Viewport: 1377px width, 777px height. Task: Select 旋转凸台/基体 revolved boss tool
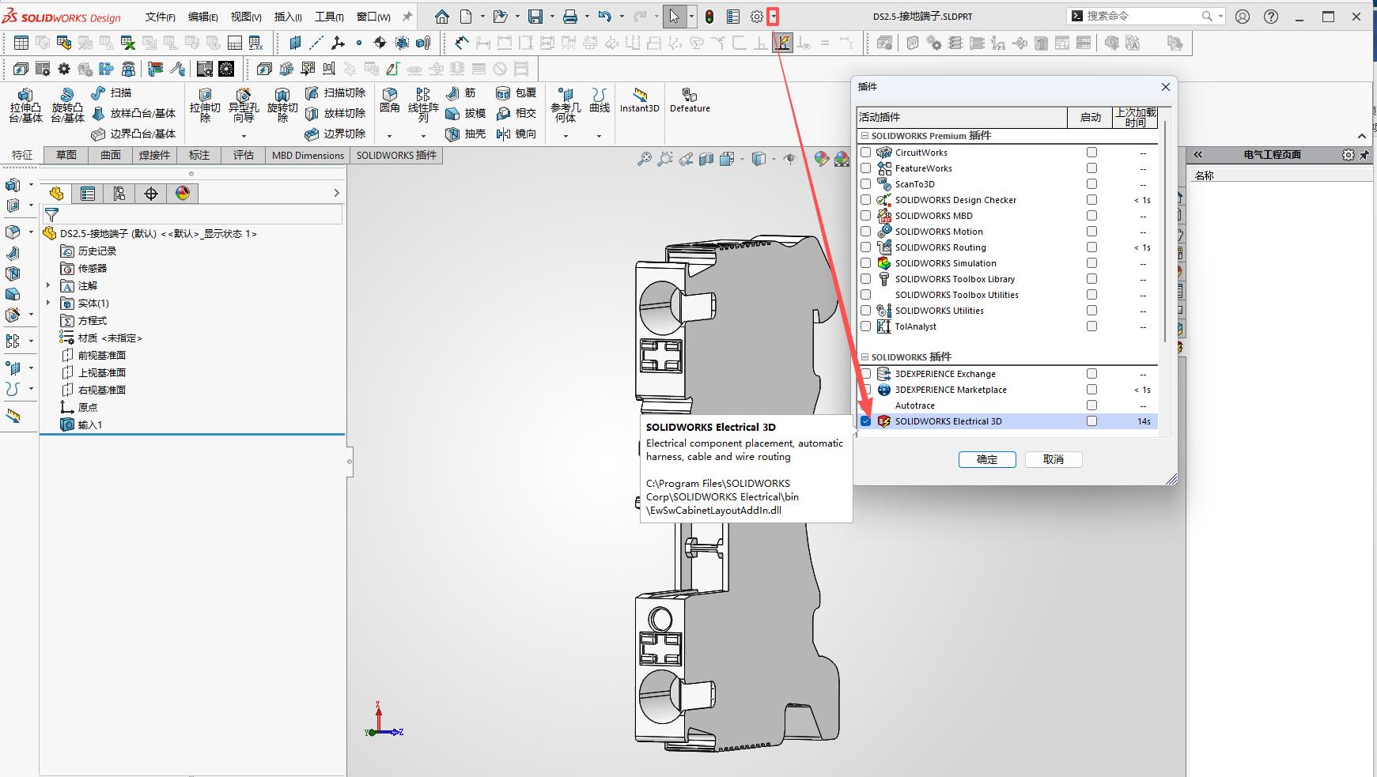[67, 106]
